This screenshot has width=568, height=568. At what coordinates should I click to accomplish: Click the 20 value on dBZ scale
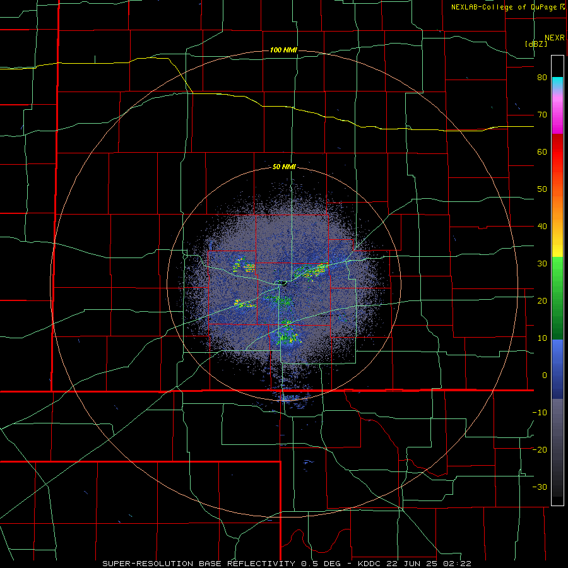tap(542, 300)
